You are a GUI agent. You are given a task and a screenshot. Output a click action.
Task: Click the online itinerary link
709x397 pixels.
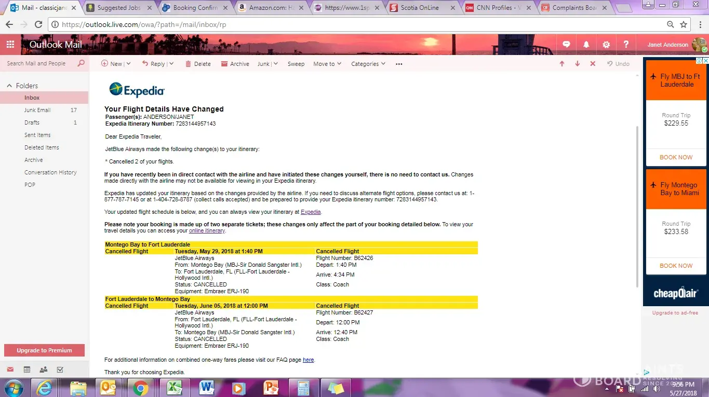[x=207, y=231]
